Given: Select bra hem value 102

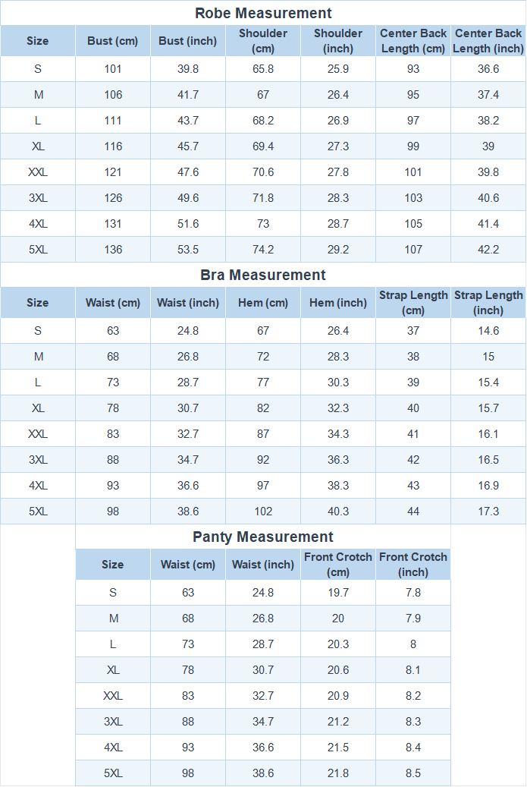Looking at the screenshot, I should pyautogui.click(x=263, y=512).
